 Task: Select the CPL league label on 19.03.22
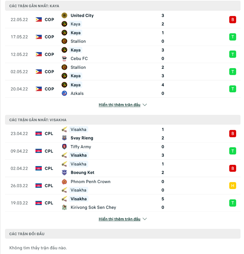[x=49, y=203]
